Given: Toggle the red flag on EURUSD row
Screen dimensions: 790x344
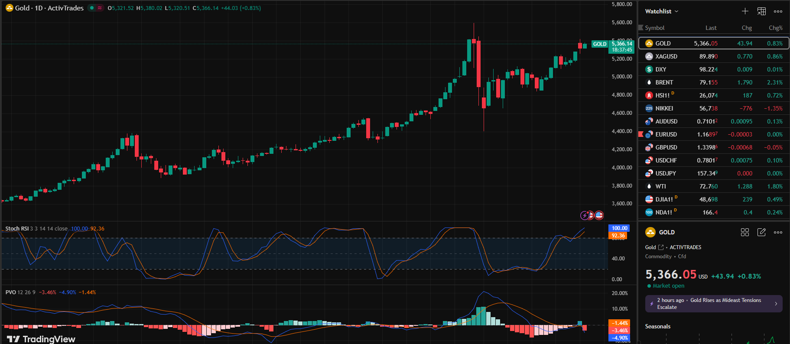Looking at the screenshot, I should (x=641, y=134).
